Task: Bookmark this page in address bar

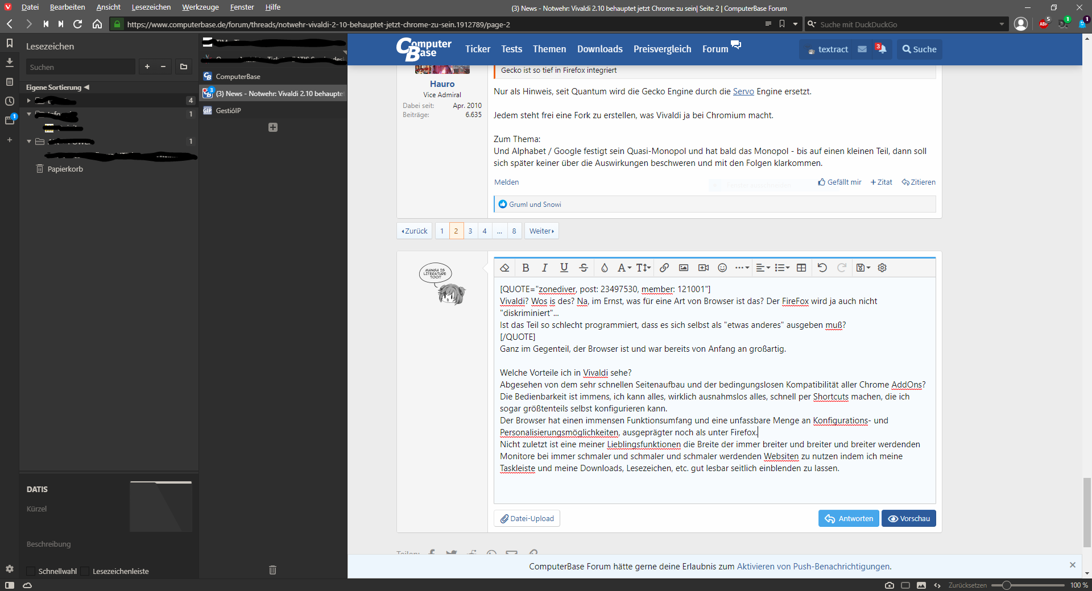Action: click(782, 24)
